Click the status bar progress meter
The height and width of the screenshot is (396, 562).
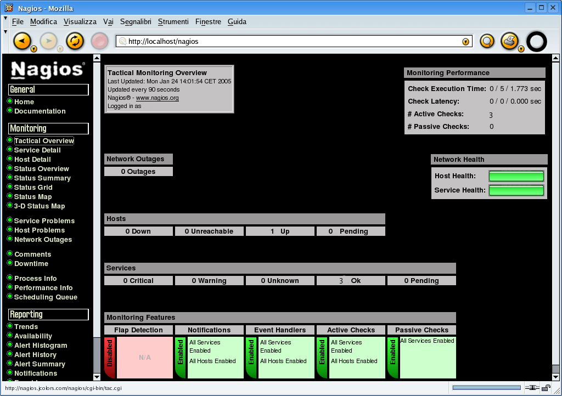[486, 388]
